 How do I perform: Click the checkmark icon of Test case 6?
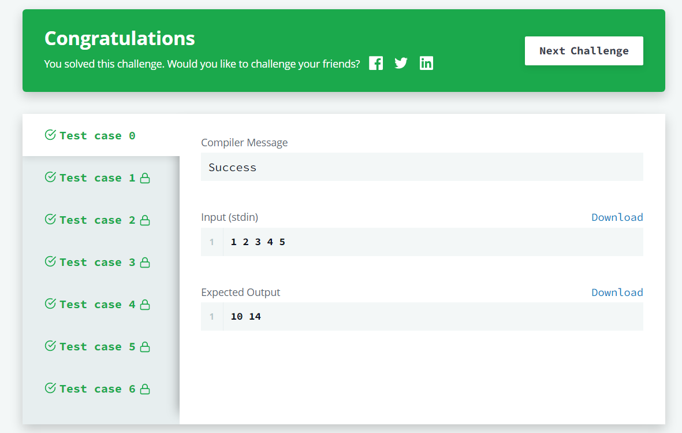(50, 388)
